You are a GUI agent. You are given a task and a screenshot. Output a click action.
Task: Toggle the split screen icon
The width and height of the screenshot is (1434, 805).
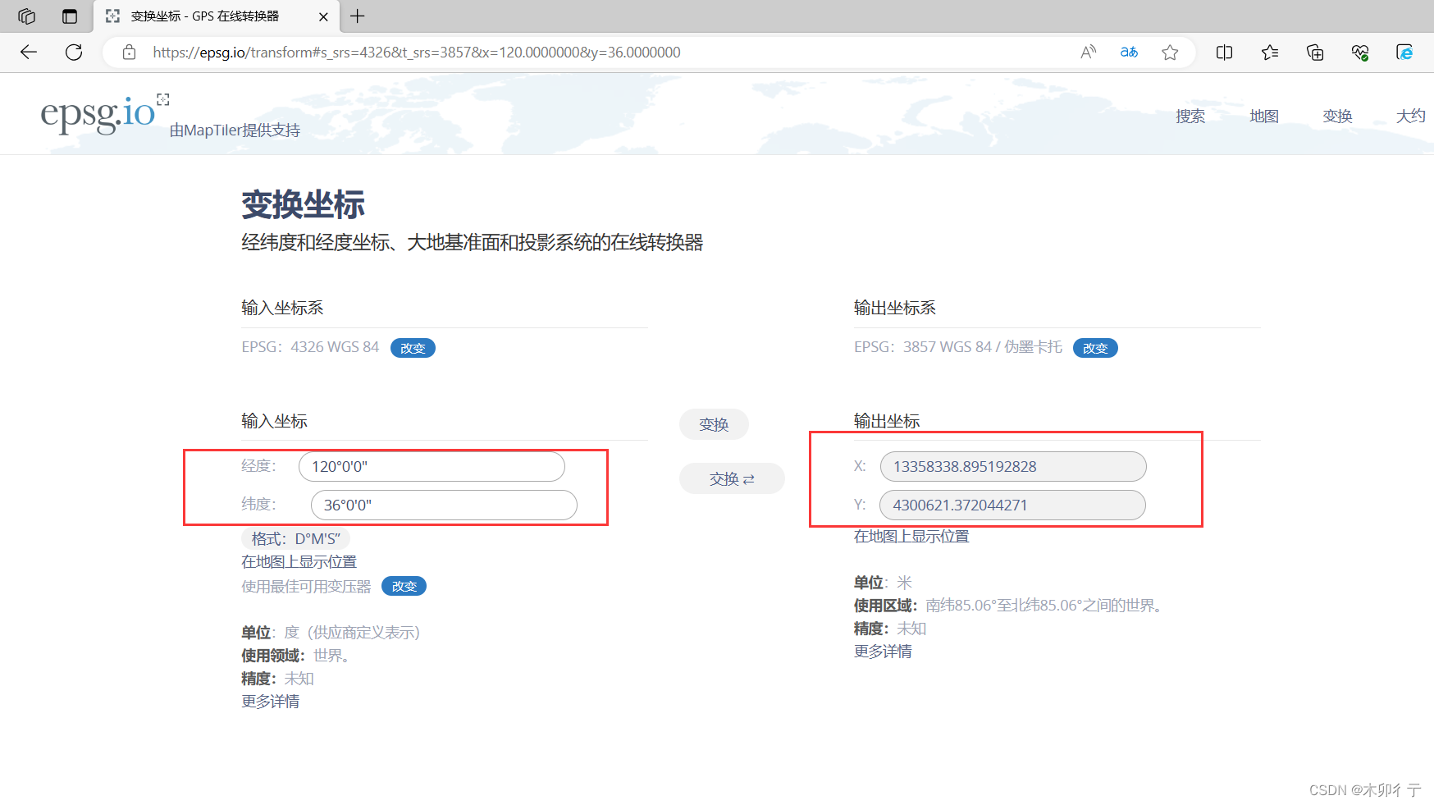1224,53
